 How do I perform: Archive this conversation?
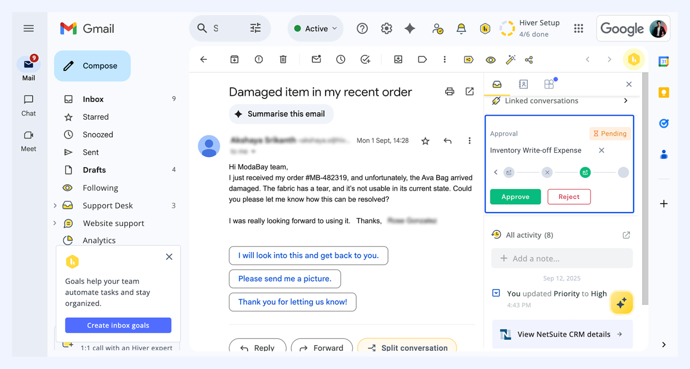(x=234, y=59)
